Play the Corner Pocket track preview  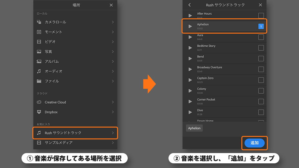point(190,101)
